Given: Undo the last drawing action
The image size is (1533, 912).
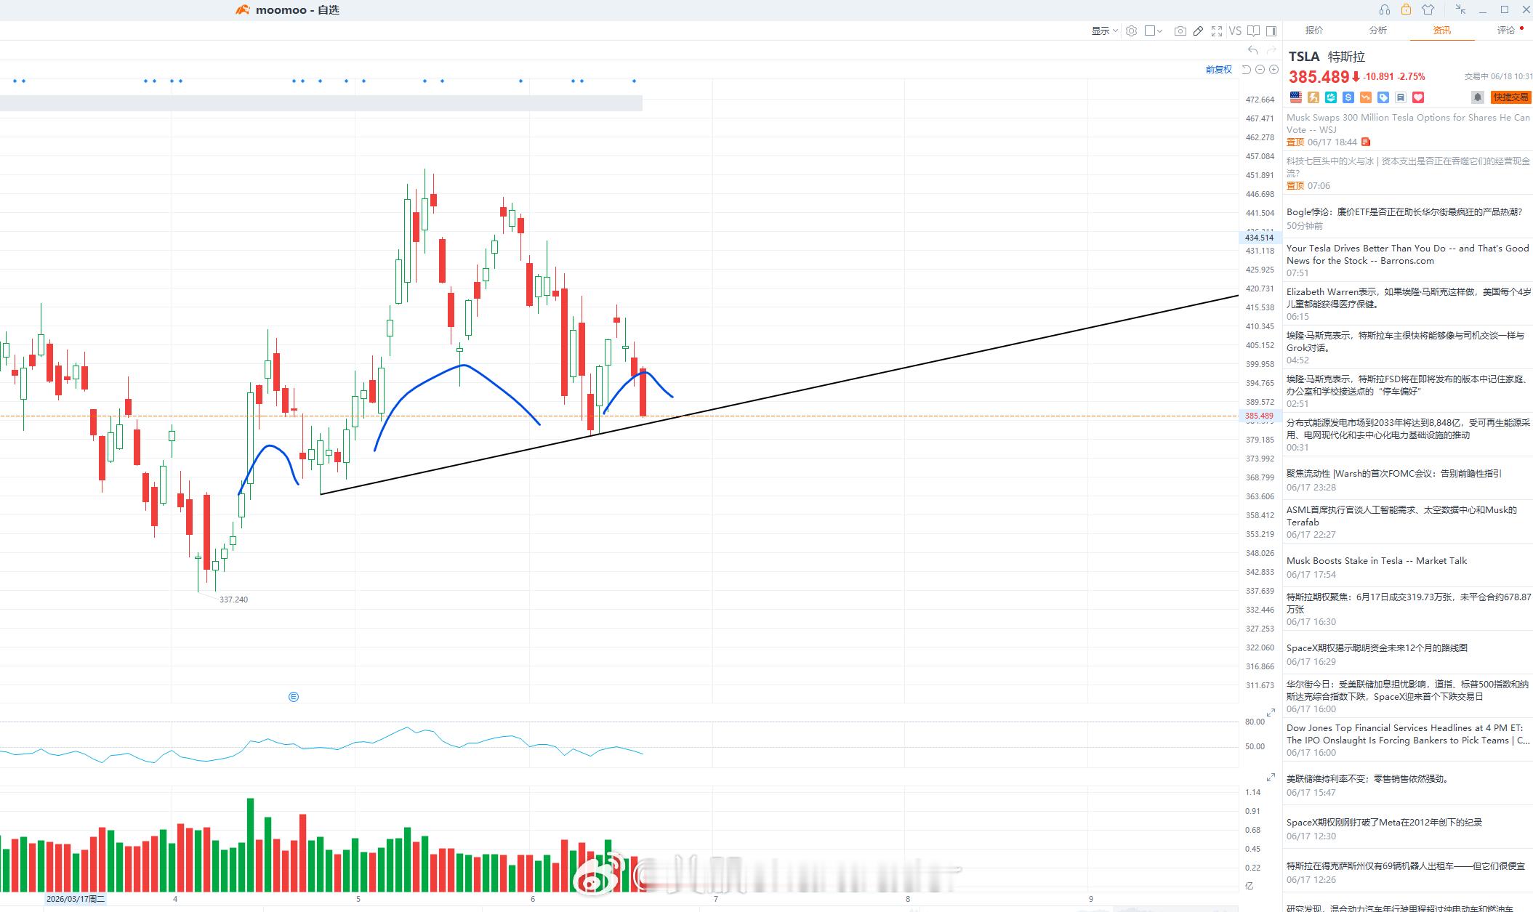Looking at the screenshot, I should (1252, 50).
